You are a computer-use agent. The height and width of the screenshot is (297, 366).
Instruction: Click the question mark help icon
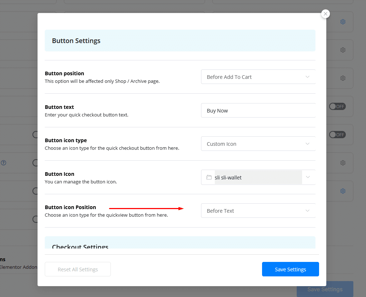click(x=3, y=163)
